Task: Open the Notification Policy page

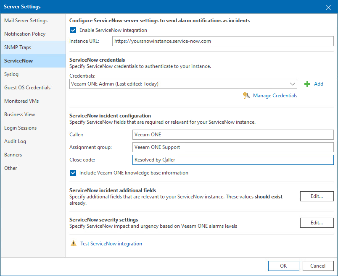Action: point(26,34)
